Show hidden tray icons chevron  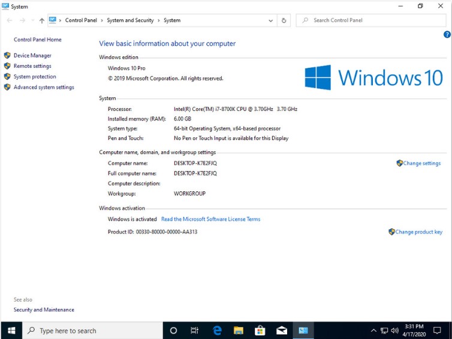click(373, 331)
